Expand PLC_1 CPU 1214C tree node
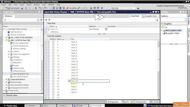This screenshot has height=107, width=190. (x=7, y=37)
